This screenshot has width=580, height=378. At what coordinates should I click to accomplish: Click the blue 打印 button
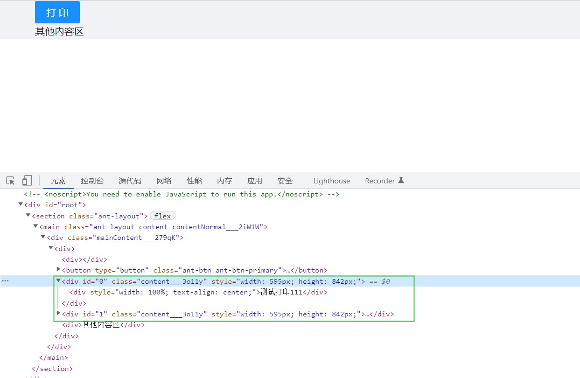[57, 12]
